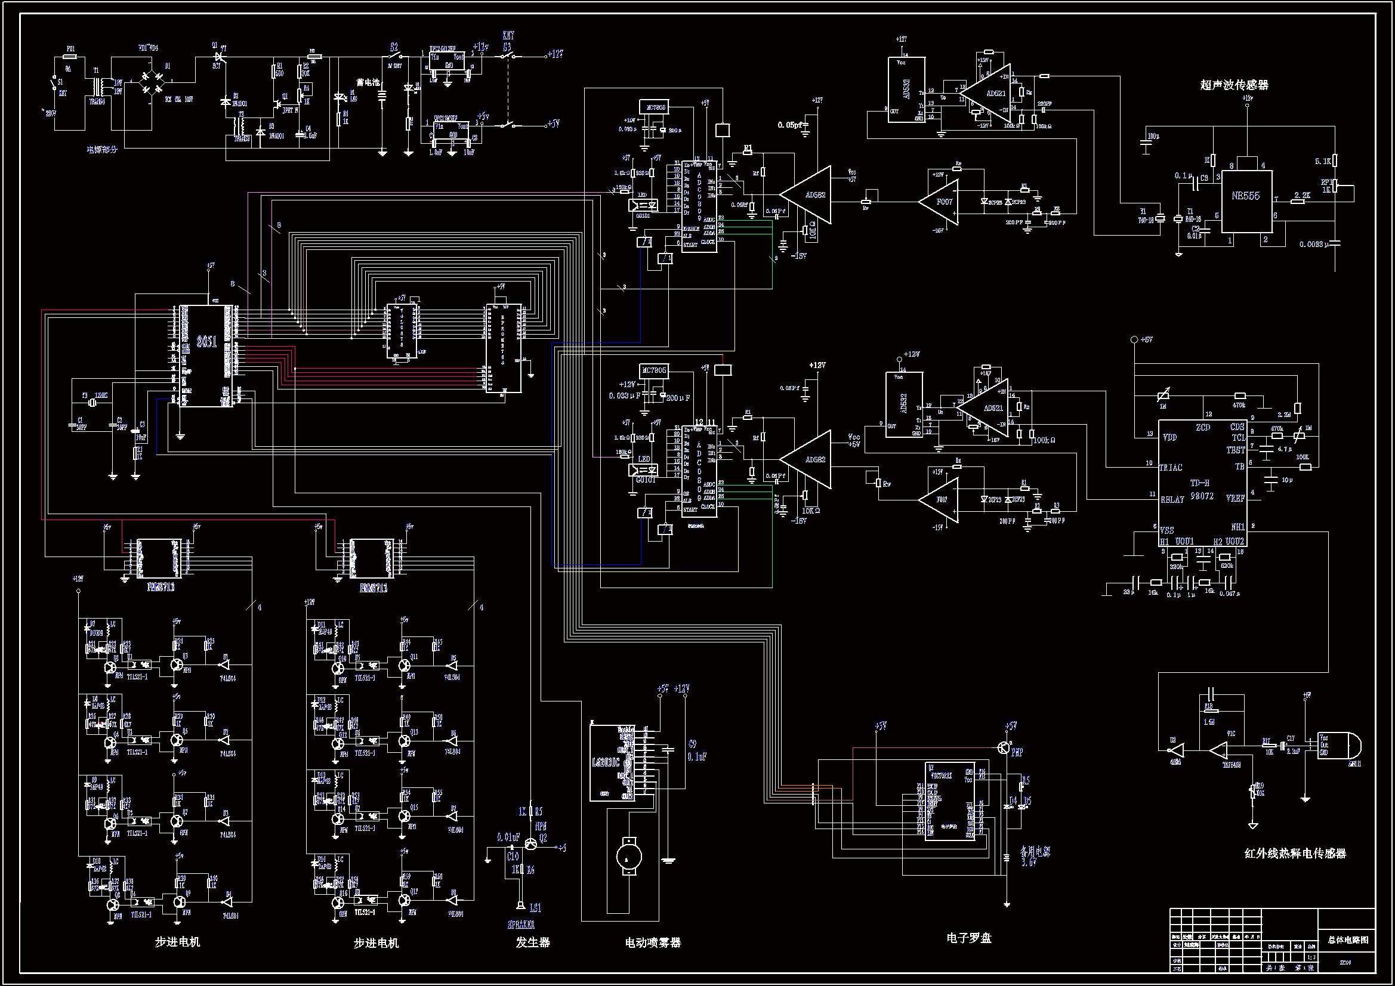
Task: Click the bridge rectifier D1 symbol
Action: 152,84
